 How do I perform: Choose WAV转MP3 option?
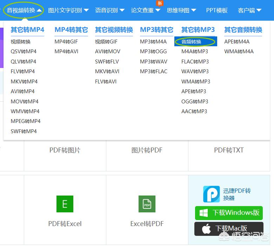(195, 71)
